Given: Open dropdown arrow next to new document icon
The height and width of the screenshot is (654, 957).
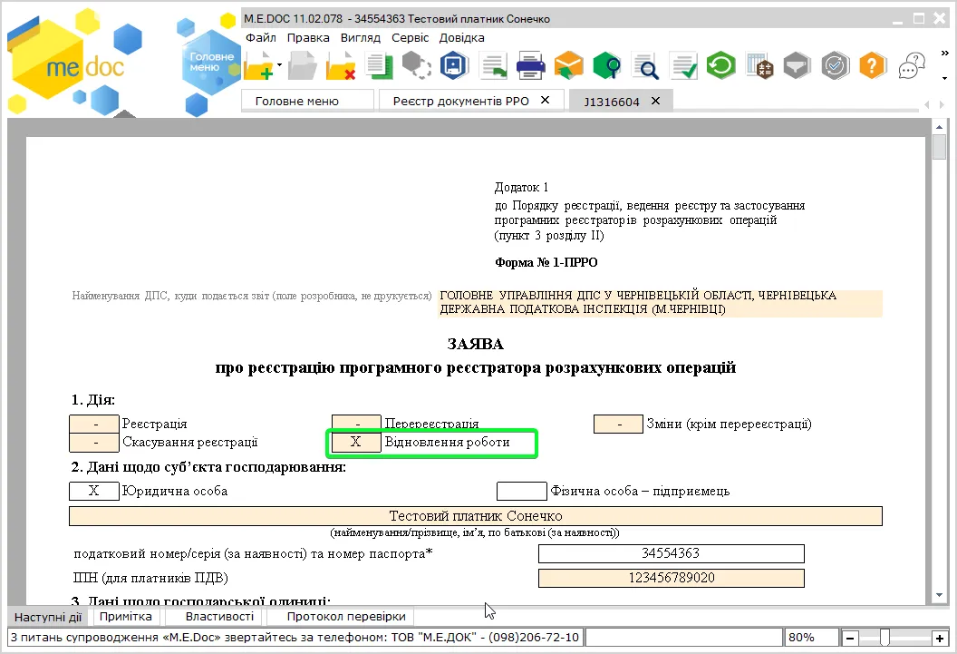Looking at the screenshot, I should point(279,64).
